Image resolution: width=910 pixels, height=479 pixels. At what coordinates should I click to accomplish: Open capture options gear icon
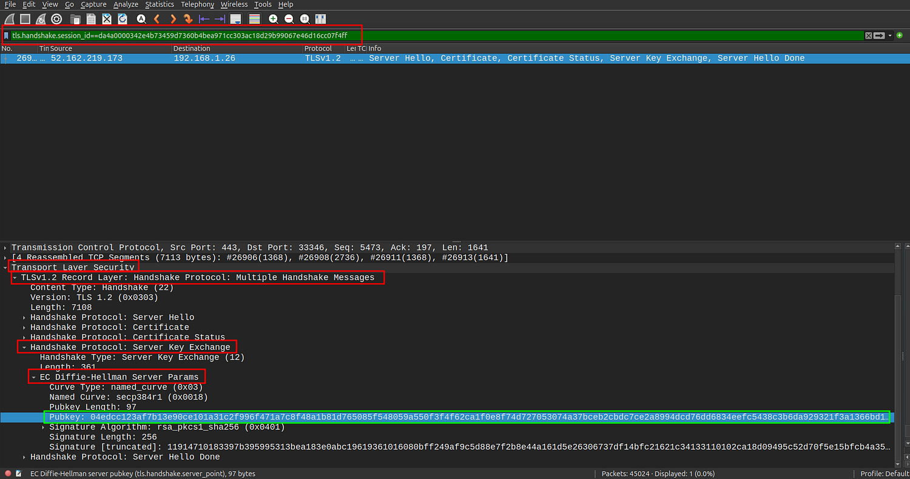pos(56,19)
